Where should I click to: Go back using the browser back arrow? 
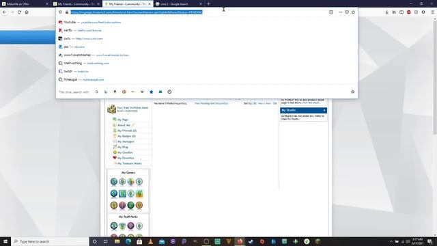[5, 12]
